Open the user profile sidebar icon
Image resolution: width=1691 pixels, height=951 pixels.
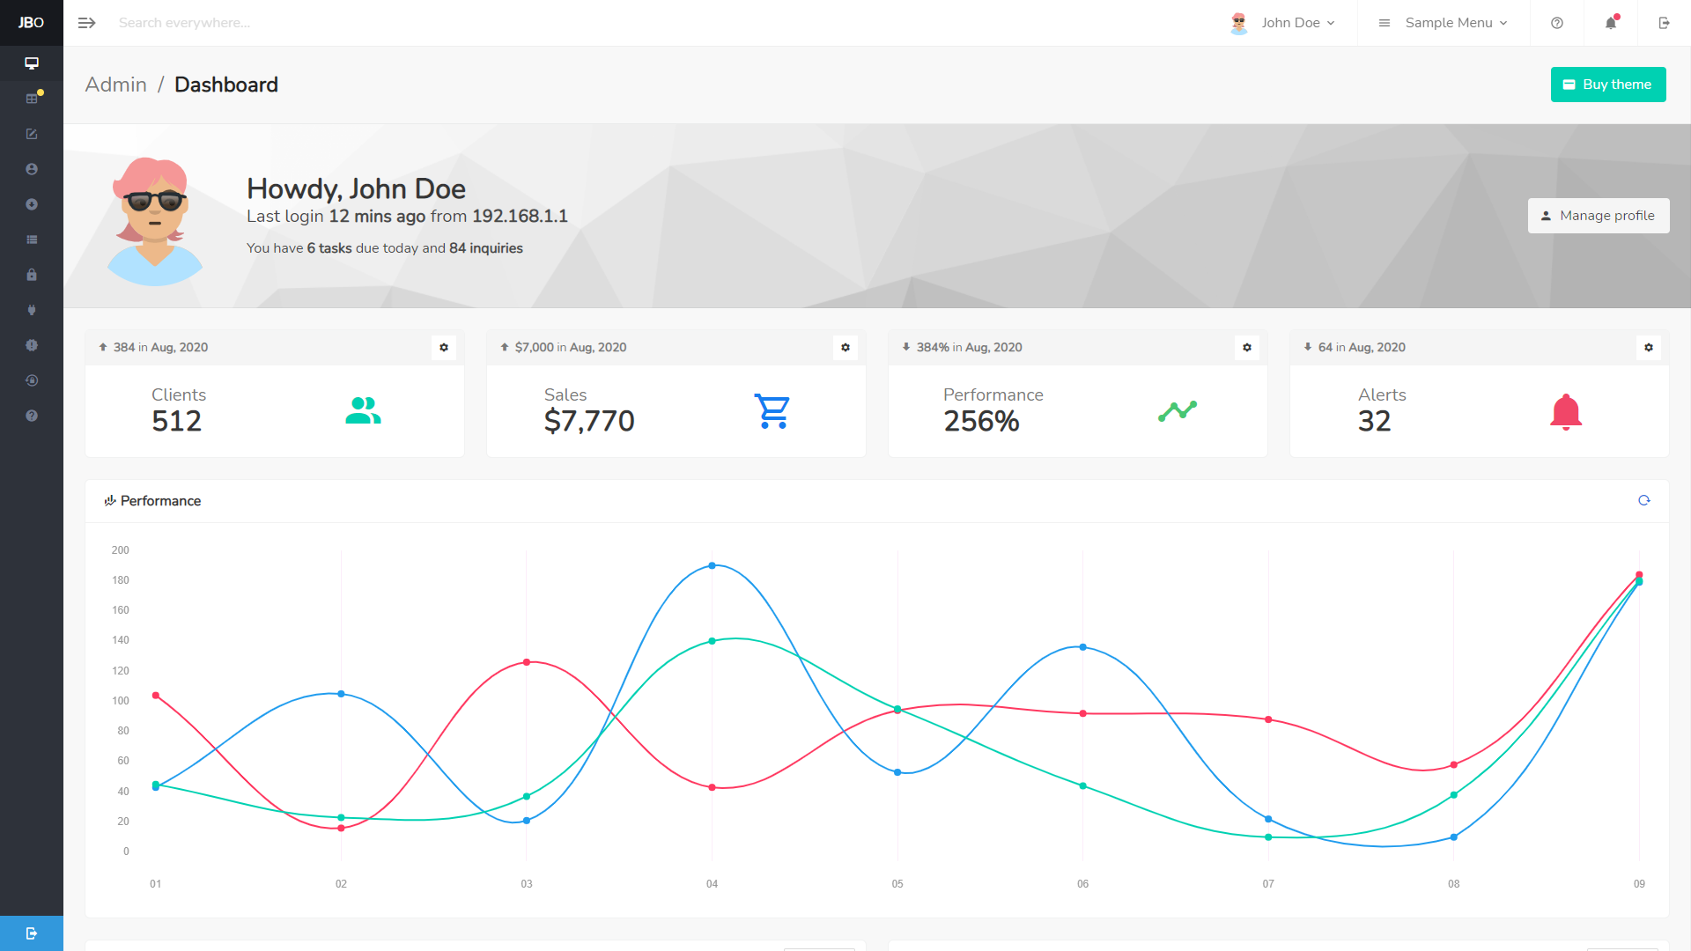coord(32,169)
